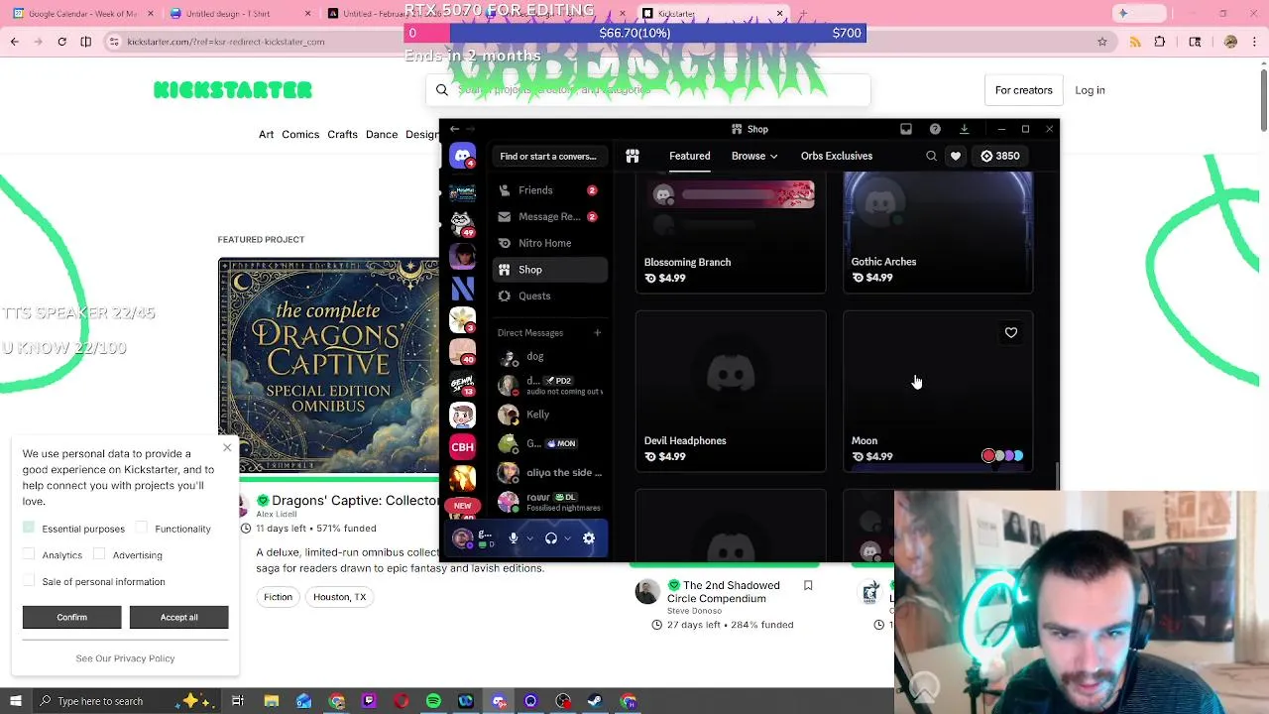Open Discord direct messages home icon
This screenshot has width=1269, height=714.
point(462,156)
